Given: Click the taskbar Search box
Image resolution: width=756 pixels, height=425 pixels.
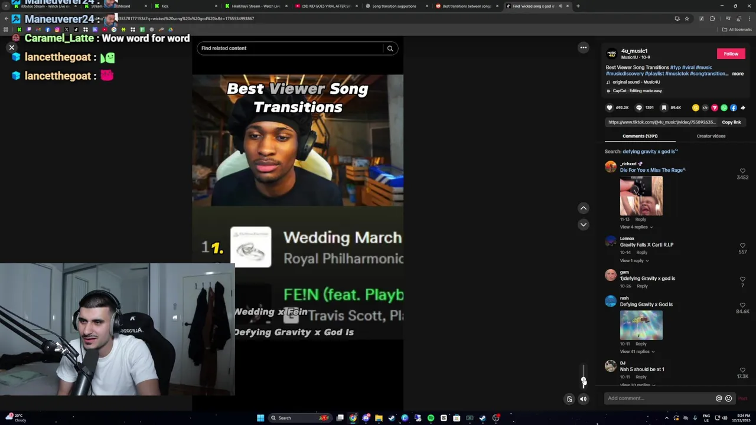Looking at the screenshot, I should click(299, 418).
